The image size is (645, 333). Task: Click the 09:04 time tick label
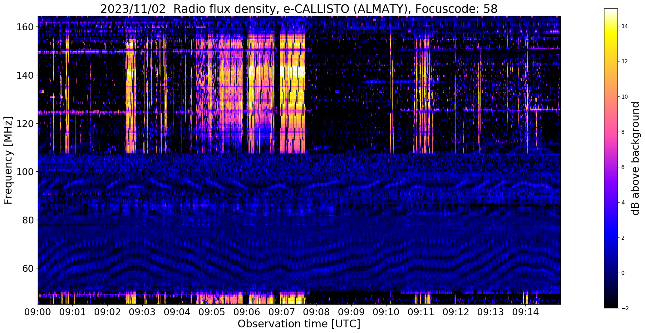point(177,311)
